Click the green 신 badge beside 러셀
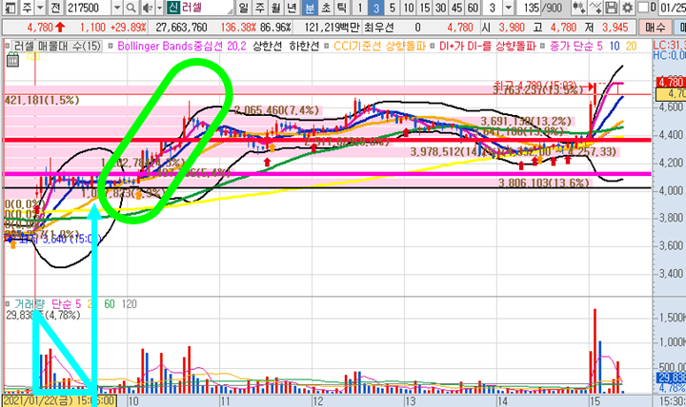 (173, 8)
